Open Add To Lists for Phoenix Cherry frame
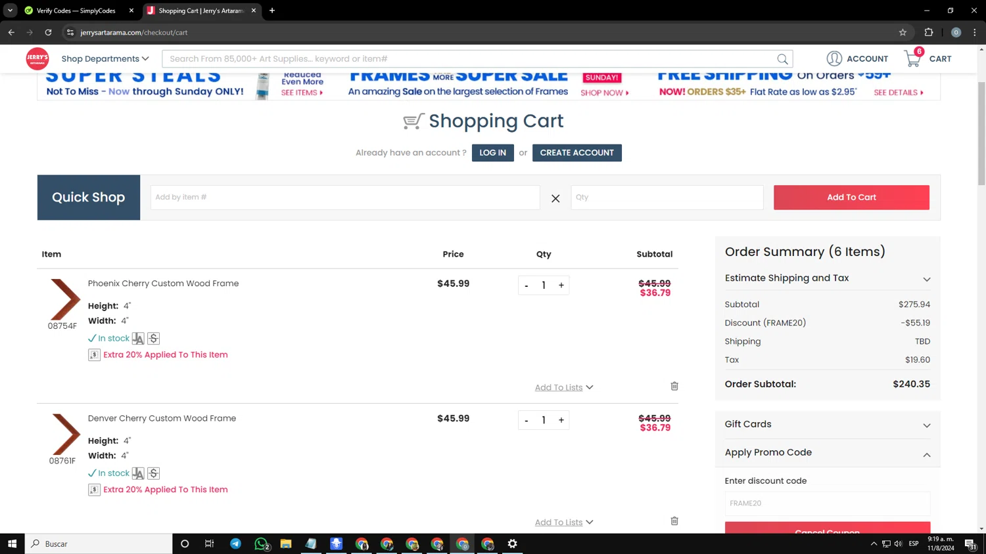Screen dimensions: 986x554 [564, 387]
